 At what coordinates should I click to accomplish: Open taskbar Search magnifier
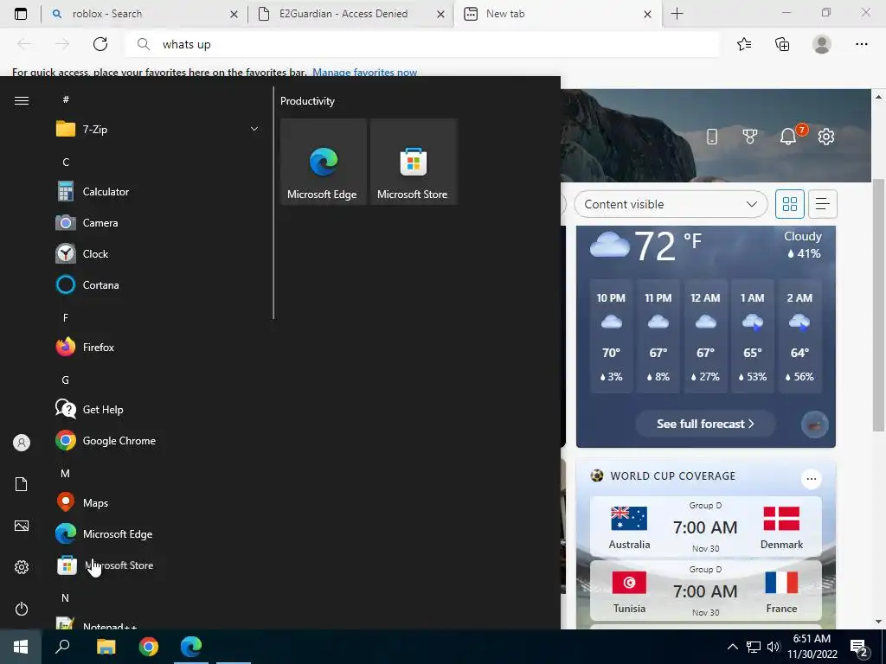pyautogui.click(x=62, y=647)
